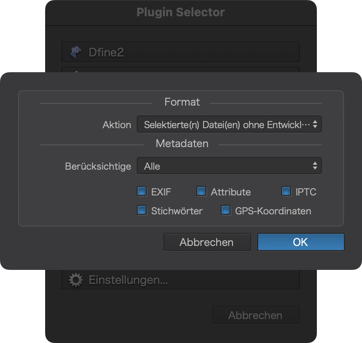This screenshot has height=343, width=362.
Task: Click Abbrechen in the Plugin Selector window
Action: pyautogui.click(x=256, y=315)
